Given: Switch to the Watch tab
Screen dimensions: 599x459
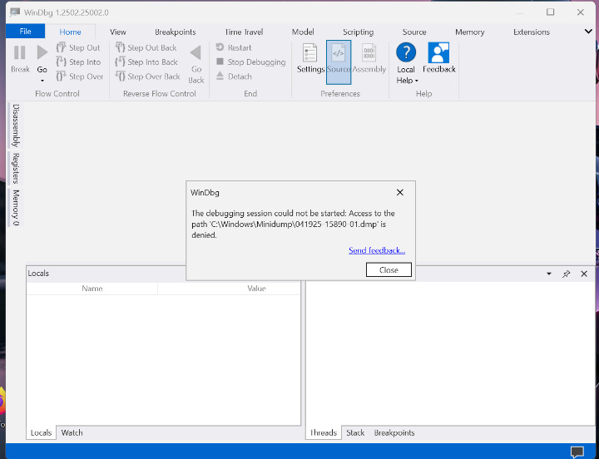Looking at the screenshot, I should [72, 432].
